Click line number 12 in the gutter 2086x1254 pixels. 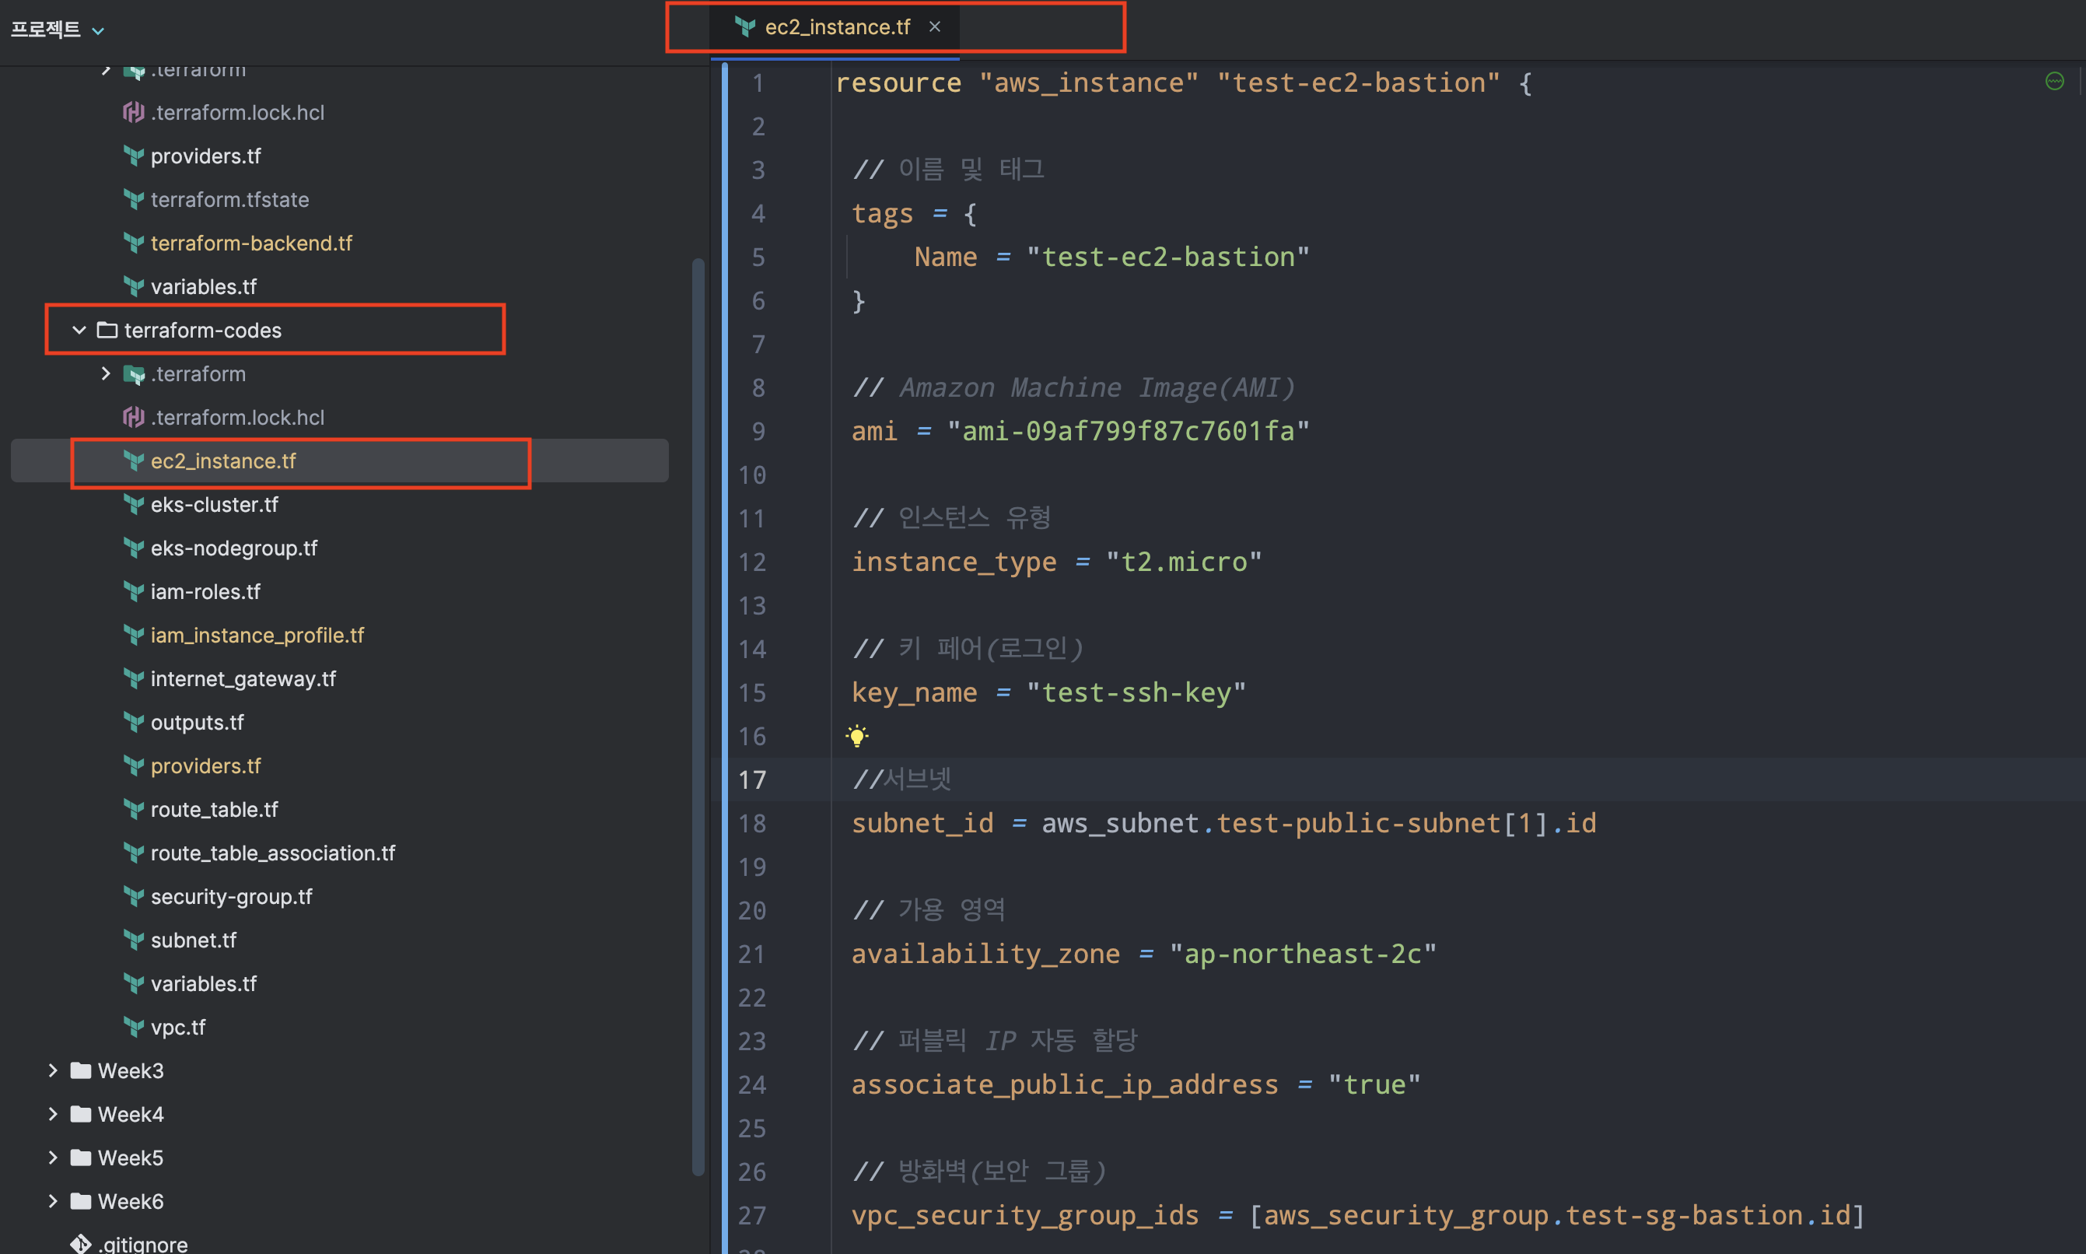(x=752, y=562)
